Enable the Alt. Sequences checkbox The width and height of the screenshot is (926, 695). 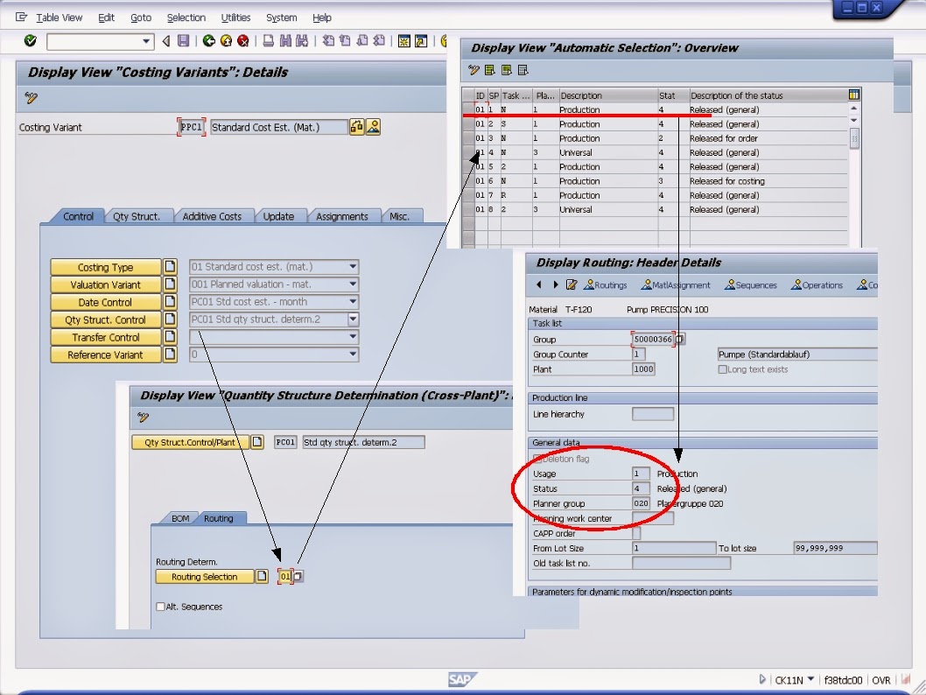click(159, 606)
